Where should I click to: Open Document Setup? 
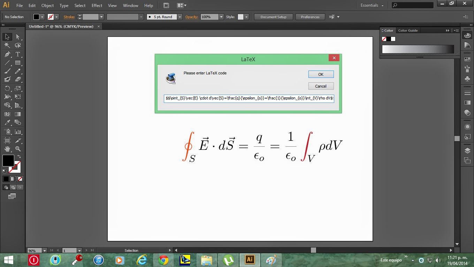273,17
